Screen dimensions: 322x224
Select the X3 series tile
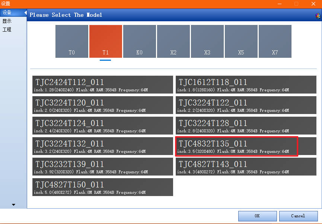pyautogui.click(x=207, y=41)
